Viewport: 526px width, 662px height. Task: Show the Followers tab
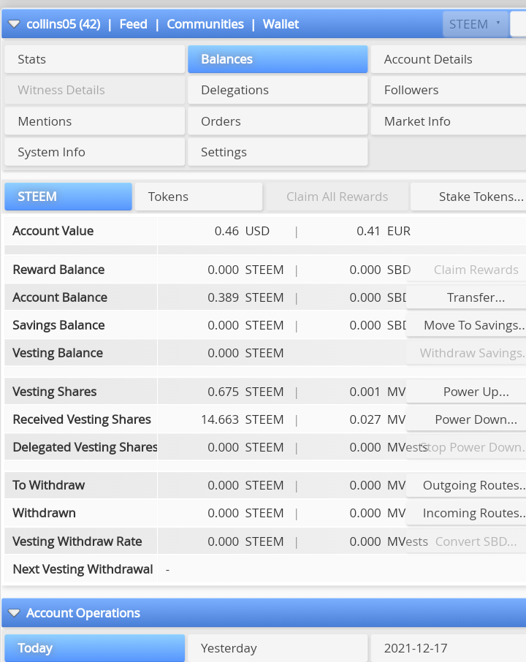[449, 90]
